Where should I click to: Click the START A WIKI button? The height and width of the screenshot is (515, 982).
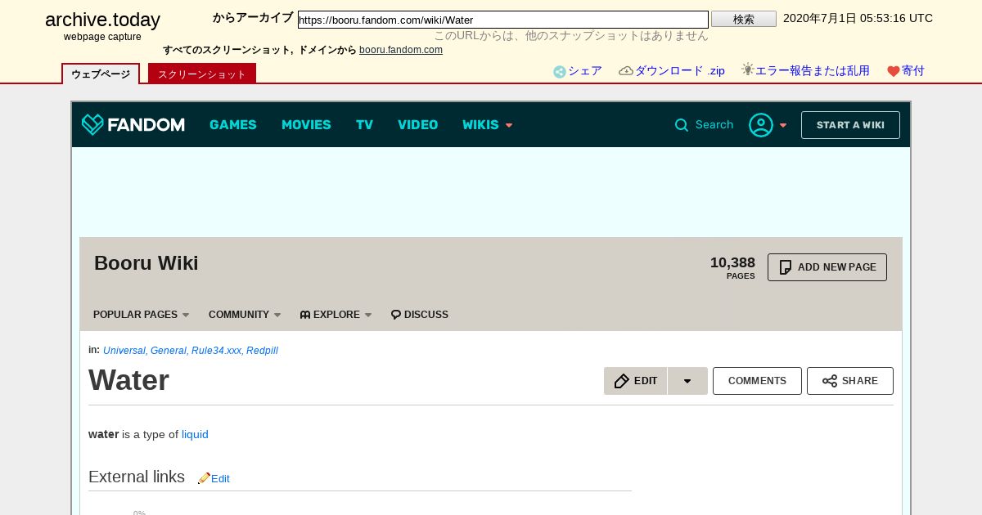850,125
